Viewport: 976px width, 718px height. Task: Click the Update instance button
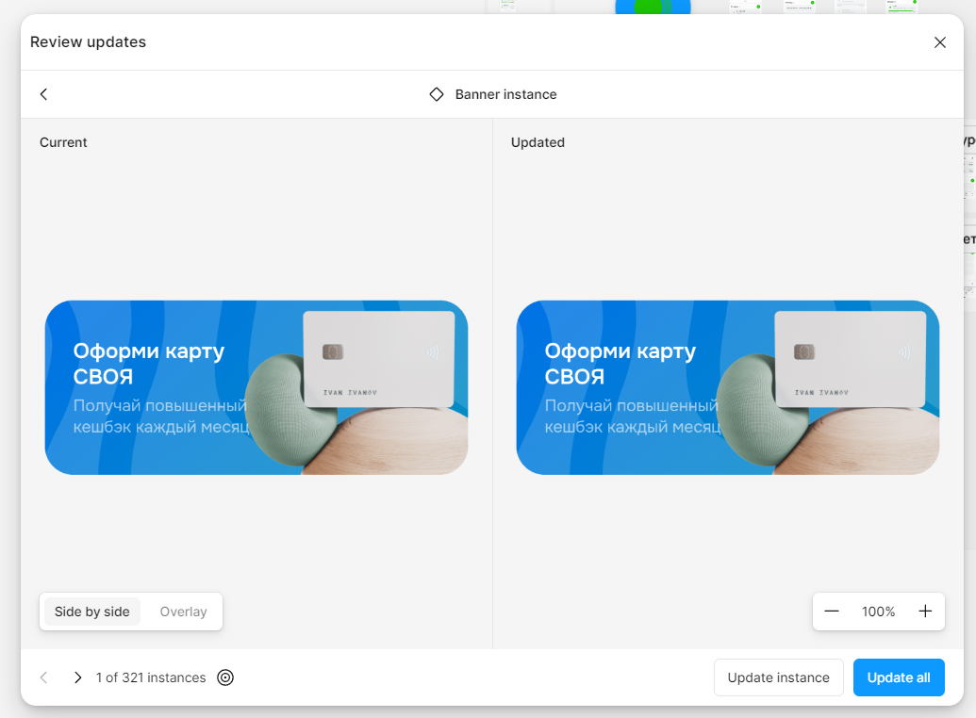click(779, 677)
